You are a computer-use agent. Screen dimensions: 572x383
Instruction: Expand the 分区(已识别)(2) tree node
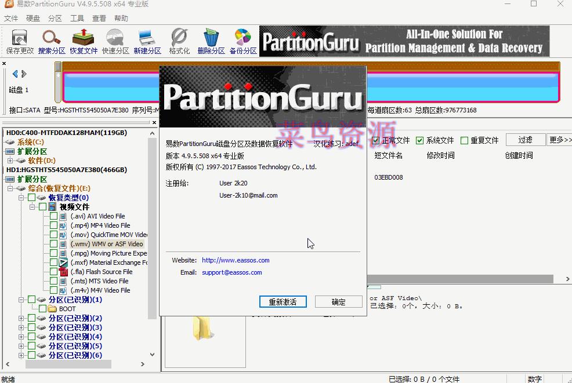[x=20, y=318]
